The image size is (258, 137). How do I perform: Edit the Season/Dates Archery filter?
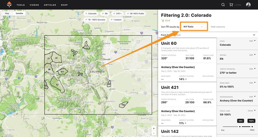point(252,97)
